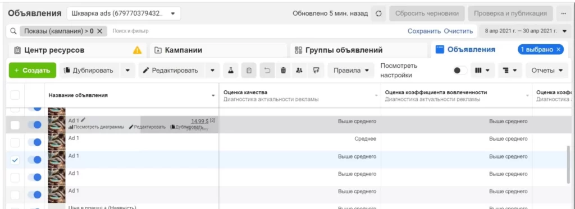
Task: Click the yellow warning triangle icon
Action: (x=137, y=50)
